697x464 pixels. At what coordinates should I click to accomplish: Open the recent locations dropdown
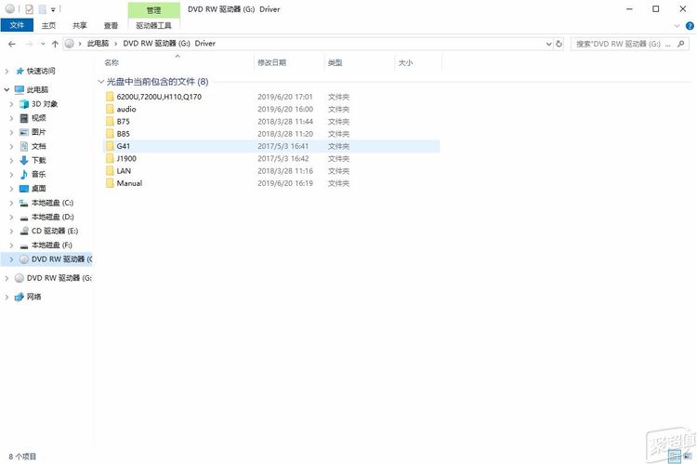(x=43, y=44)
